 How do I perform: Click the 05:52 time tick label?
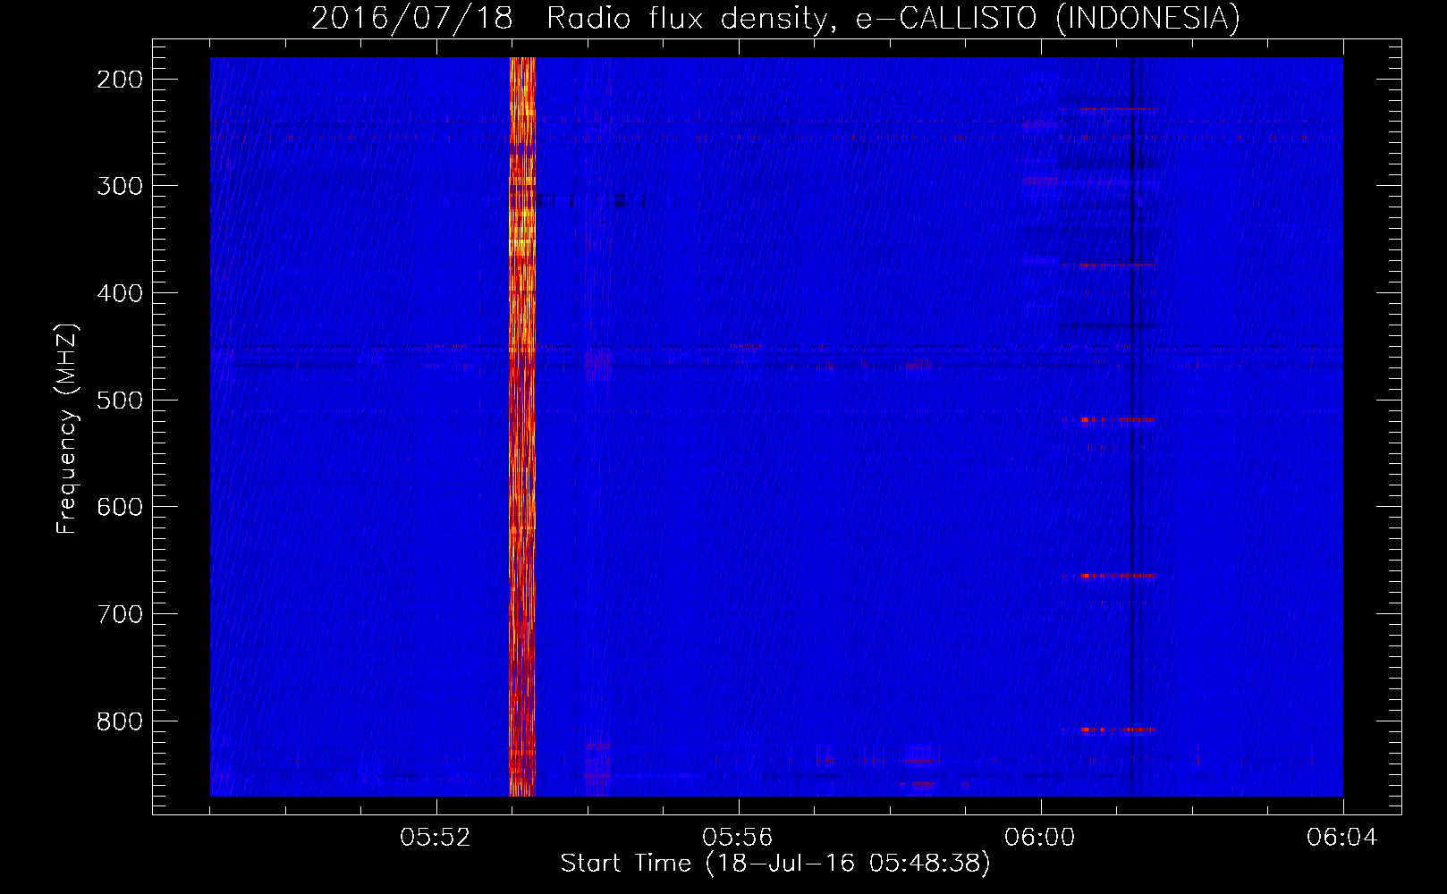[436, 838]
